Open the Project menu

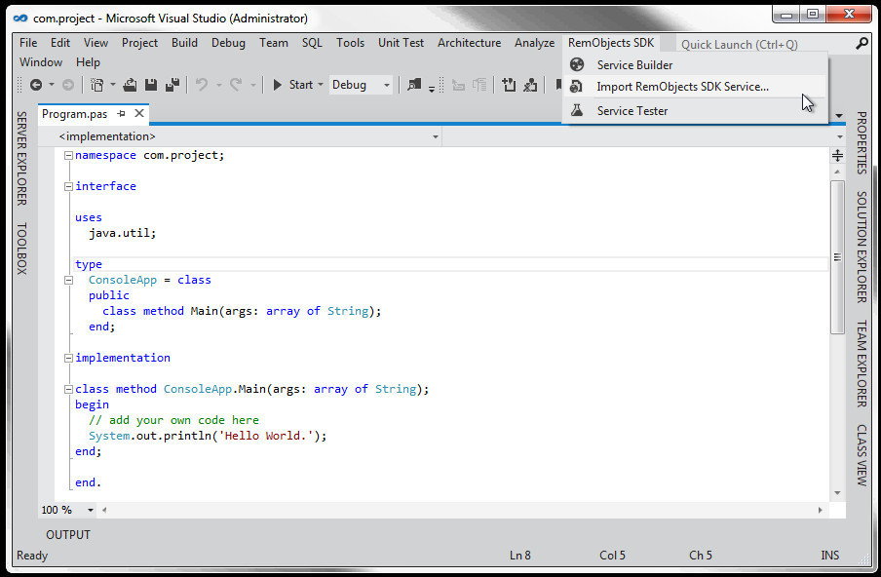click(x=139, y=43)
